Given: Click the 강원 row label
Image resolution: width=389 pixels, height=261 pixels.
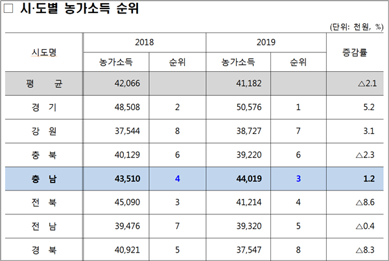Looking at the screenshot, I should click(44, 131).
